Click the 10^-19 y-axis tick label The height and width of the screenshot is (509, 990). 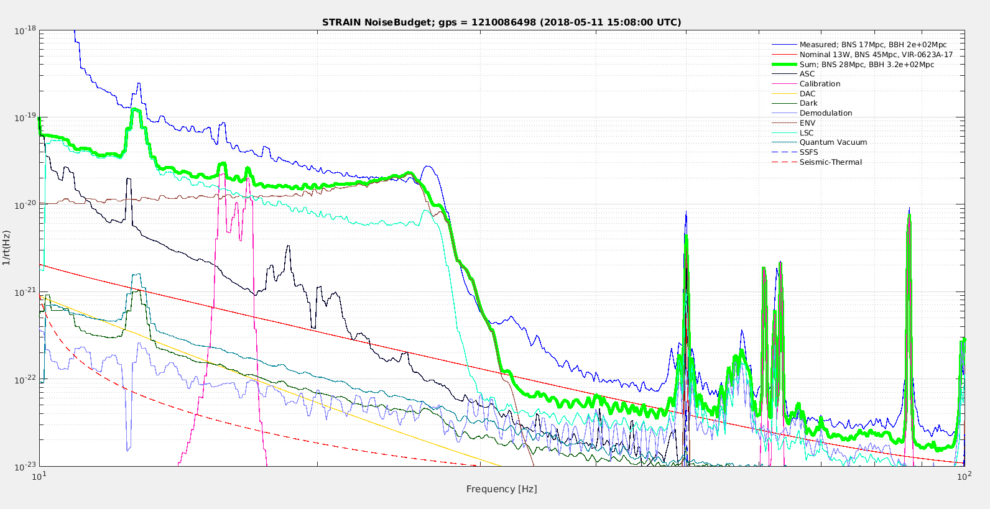coord(25,117)
